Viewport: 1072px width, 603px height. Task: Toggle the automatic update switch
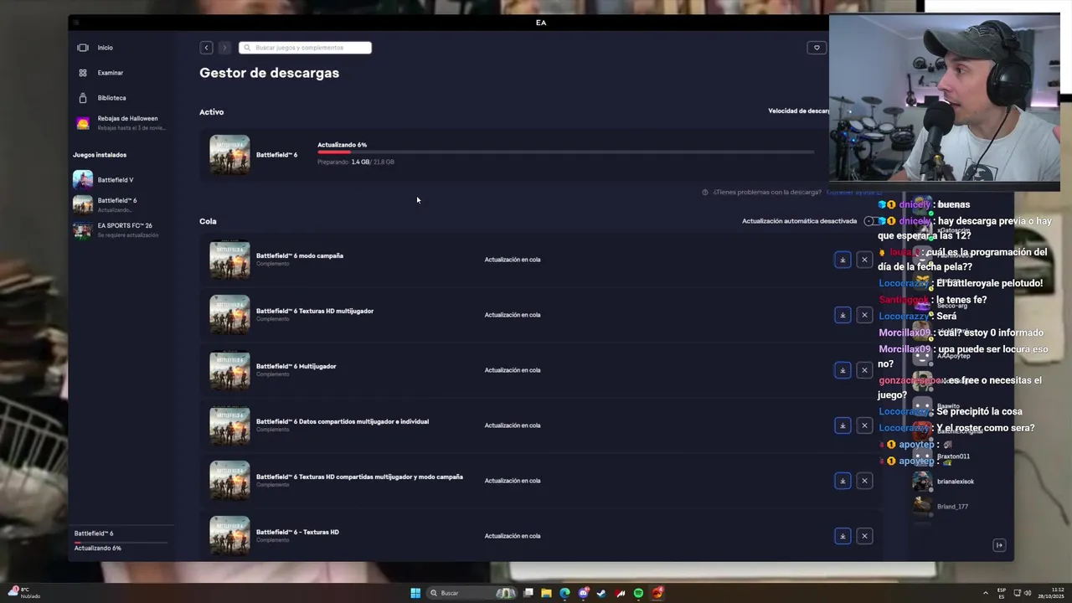(871, 221)
